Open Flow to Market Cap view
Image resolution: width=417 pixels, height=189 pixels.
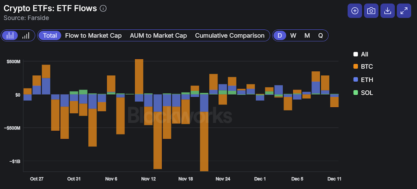(93, 35)
